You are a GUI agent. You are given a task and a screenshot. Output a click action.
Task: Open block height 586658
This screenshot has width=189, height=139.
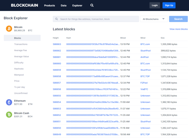tap(57, 76)
